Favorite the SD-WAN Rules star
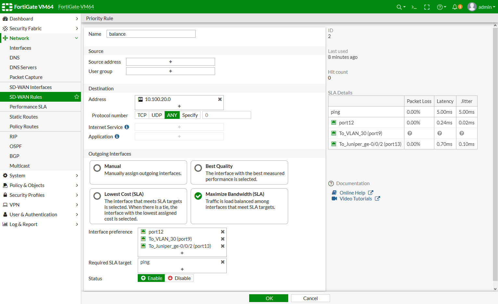 pyautogui.click(x=77, y=97)
